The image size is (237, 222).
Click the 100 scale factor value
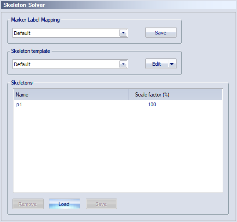(152, 104)
